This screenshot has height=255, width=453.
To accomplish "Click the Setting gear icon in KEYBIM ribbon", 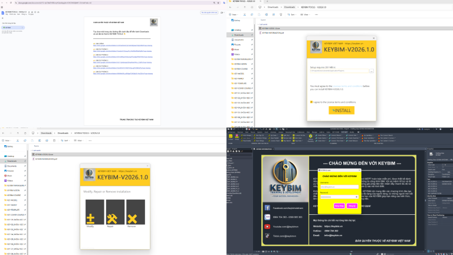I will (x=311, y=136).
